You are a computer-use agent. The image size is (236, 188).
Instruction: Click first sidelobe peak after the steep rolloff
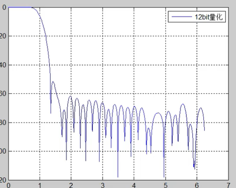click(53, 82)
